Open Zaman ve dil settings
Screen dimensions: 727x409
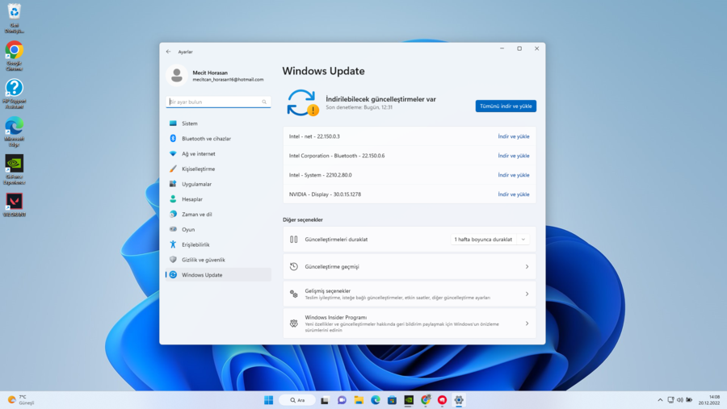(x=218, y=215)
